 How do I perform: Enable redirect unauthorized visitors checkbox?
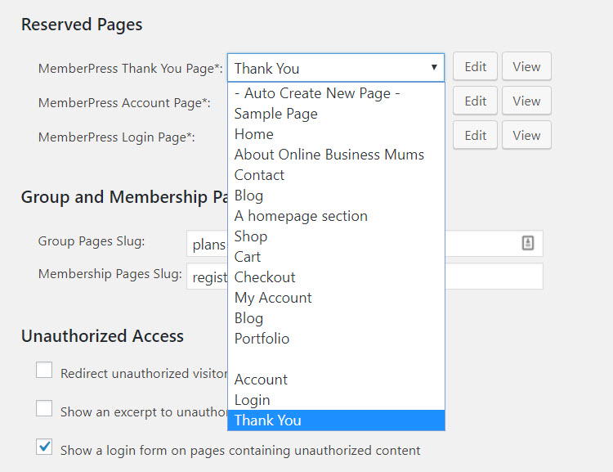[44, 371]
